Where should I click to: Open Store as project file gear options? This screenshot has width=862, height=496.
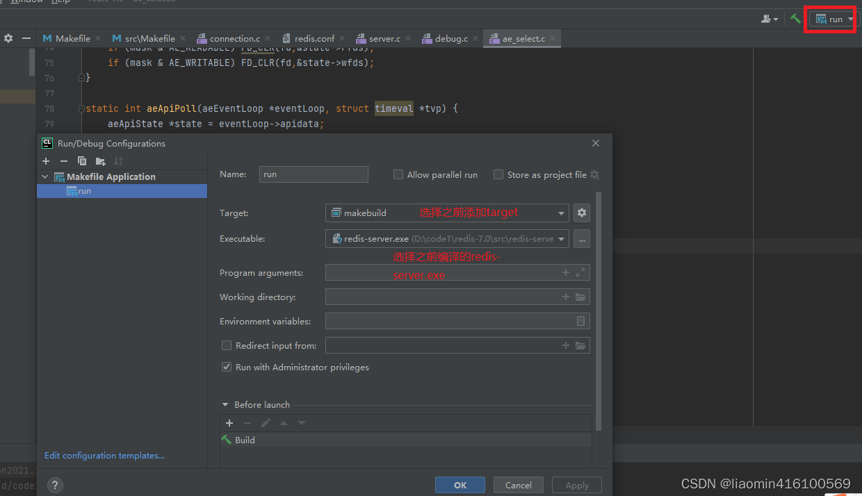594,175
